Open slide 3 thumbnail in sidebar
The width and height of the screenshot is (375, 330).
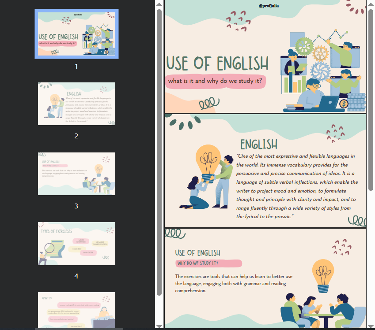click(76, 174)
